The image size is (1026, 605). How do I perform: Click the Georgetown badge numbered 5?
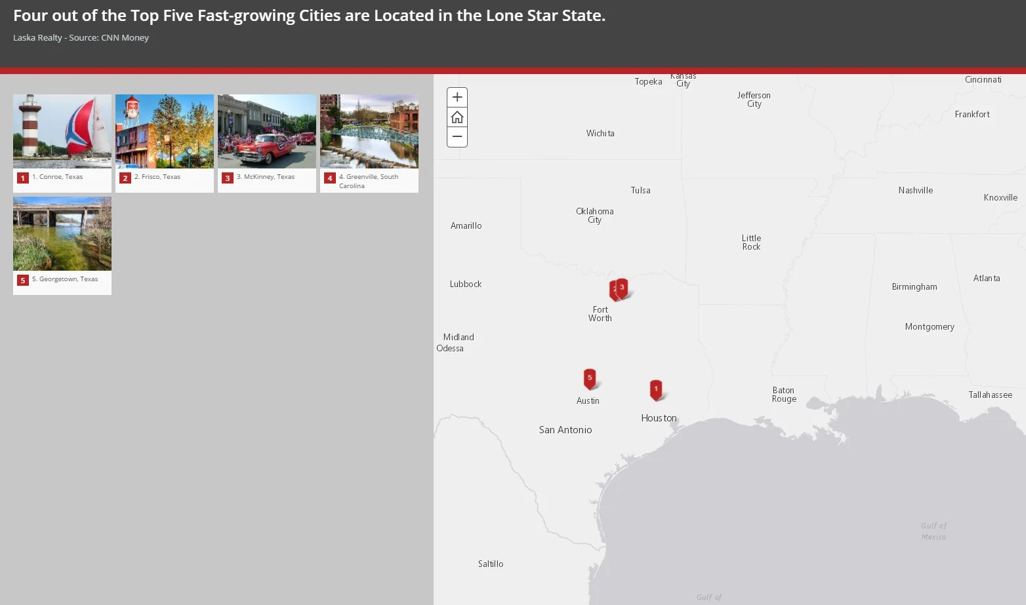click(x=22, y=279)
